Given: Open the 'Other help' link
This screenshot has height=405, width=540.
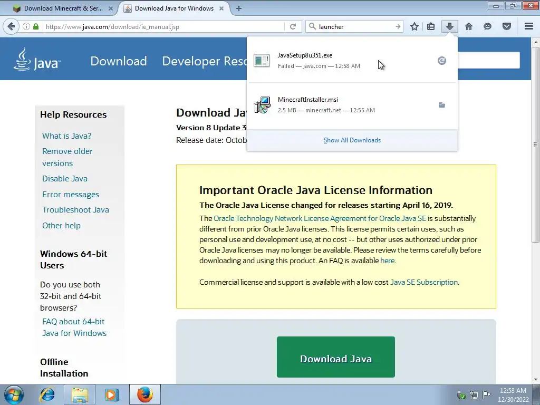Looking at the screenshot, I should coord(61,226).
